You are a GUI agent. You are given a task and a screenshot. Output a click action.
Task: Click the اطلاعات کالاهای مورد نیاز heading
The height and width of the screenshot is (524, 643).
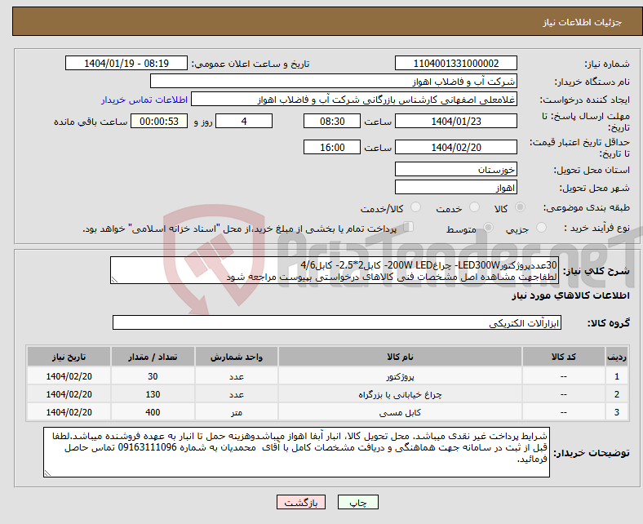pos(570,295)
